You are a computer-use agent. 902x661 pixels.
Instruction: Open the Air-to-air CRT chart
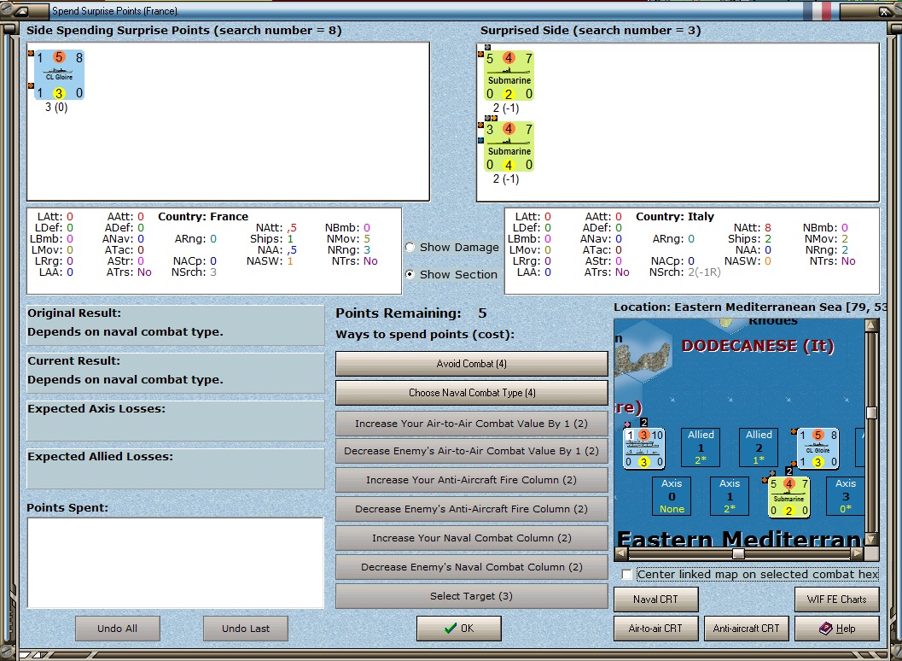[655, 629]
